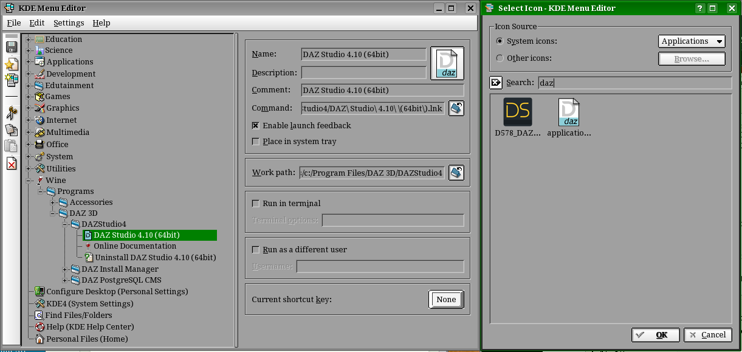
Task: Open folder browser for Work path
Action: [456, 173]
